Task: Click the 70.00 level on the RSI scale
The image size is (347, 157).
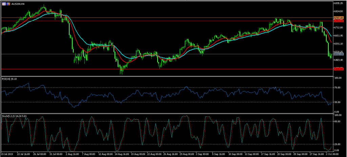Action: tap(337, 87)
